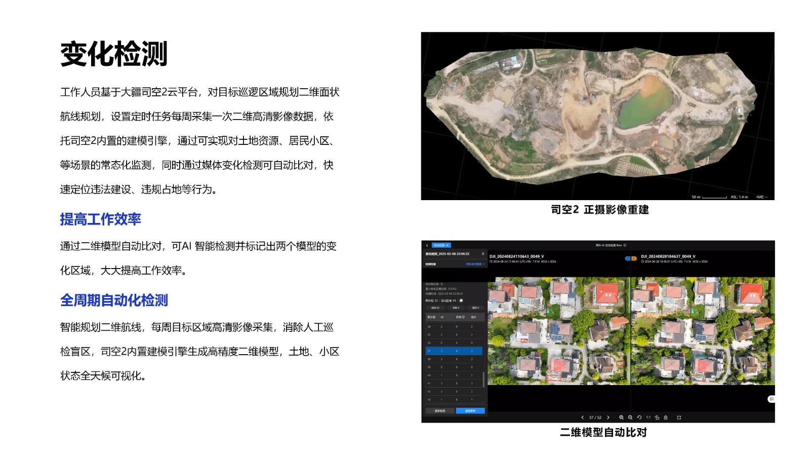The width and height of the screenshot is (810, 456).
Task: Select photo group row 43
Action: pos(454,399)
